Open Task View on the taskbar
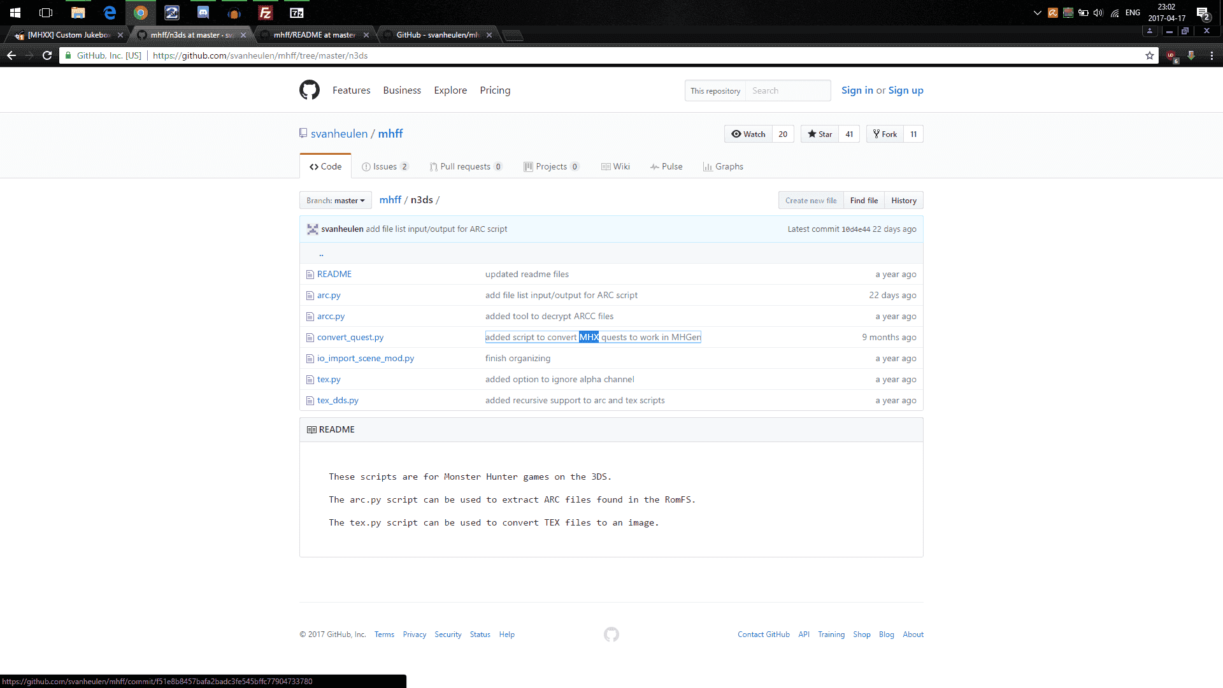This screenshot has width=1223, height=688. 46,13
